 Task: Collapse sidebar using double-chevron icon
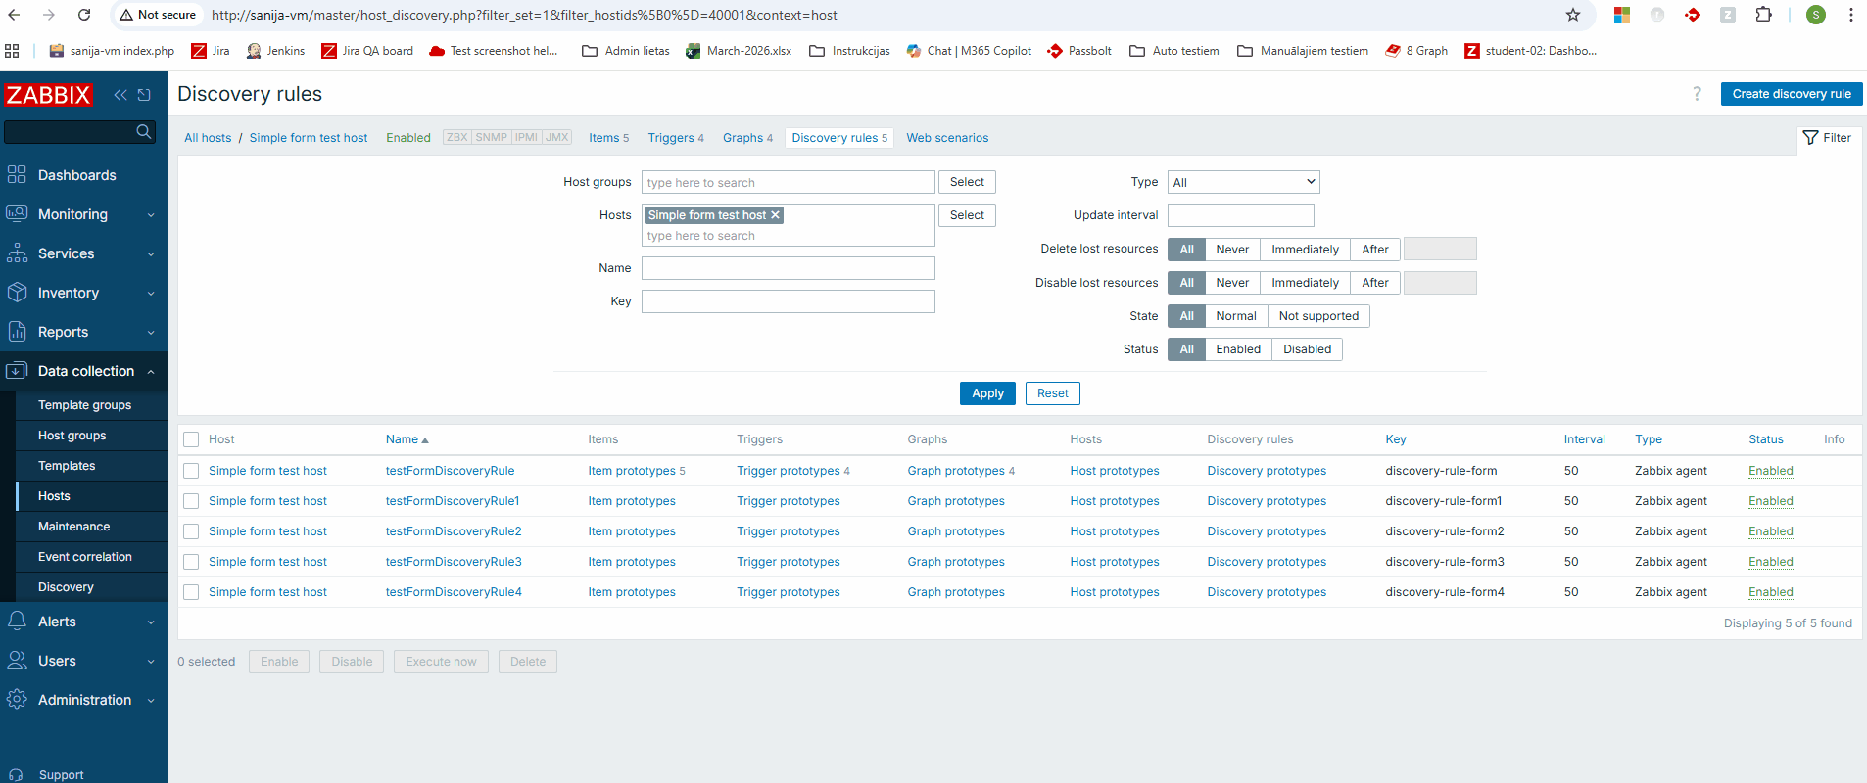click(120, 95)
